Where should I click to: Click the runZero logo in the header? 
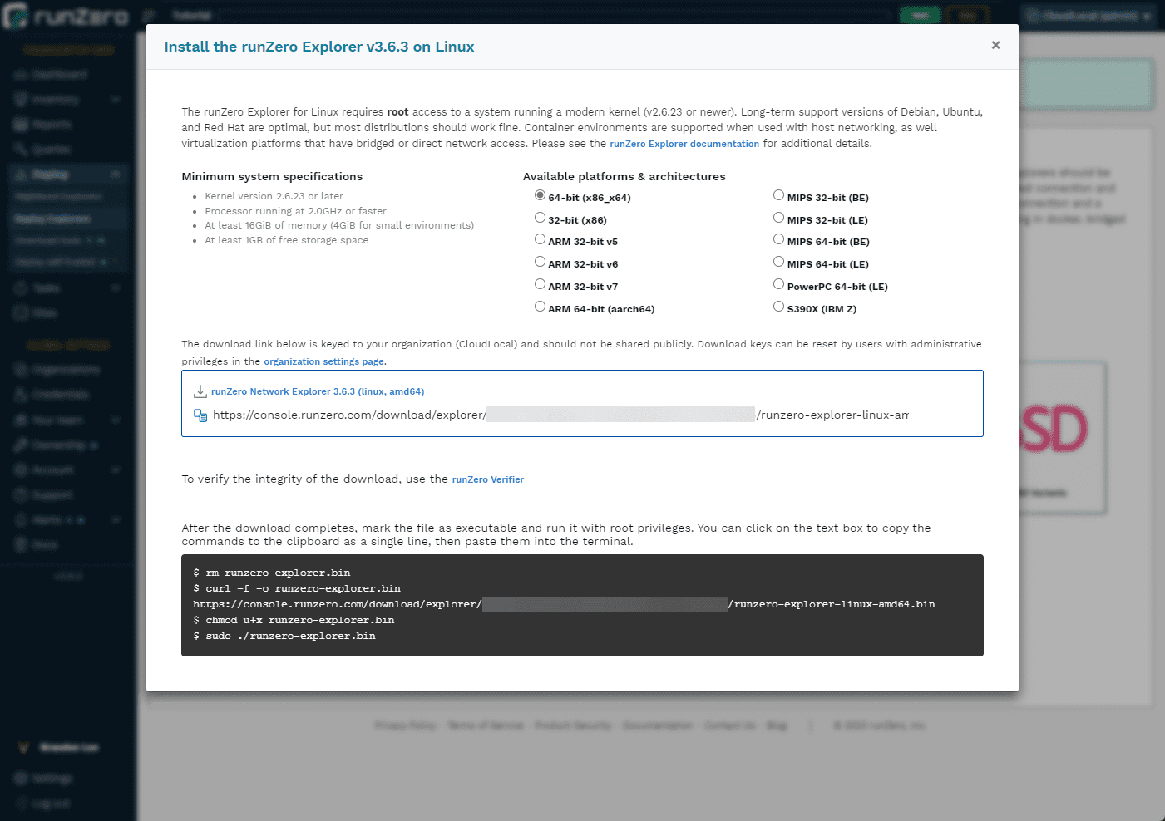point(67,16)
